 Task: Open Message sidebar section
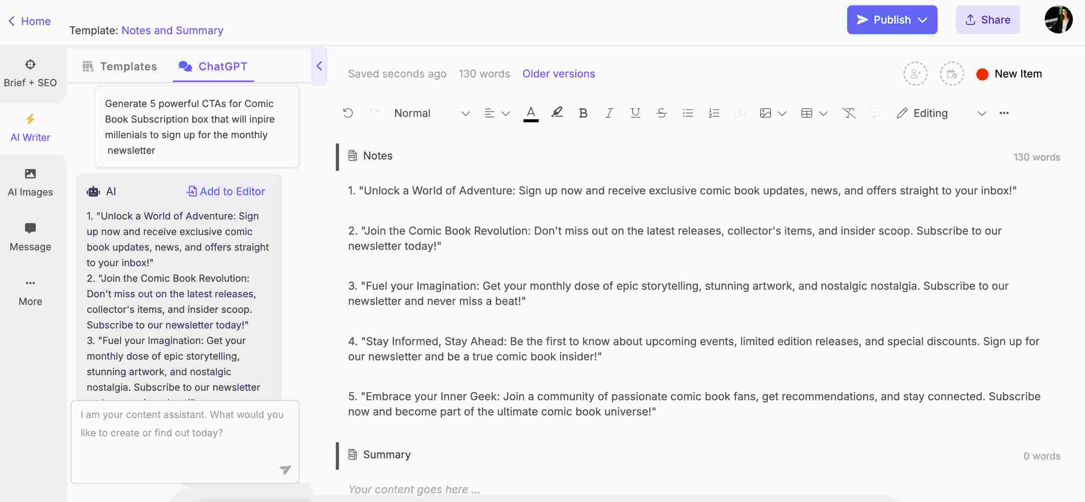click(x=30, y=238)
